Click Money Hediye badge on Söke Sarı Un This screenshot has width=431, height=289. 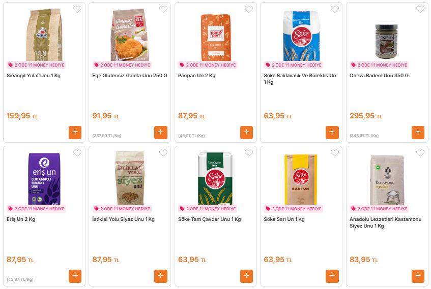[x=294, y=209]
